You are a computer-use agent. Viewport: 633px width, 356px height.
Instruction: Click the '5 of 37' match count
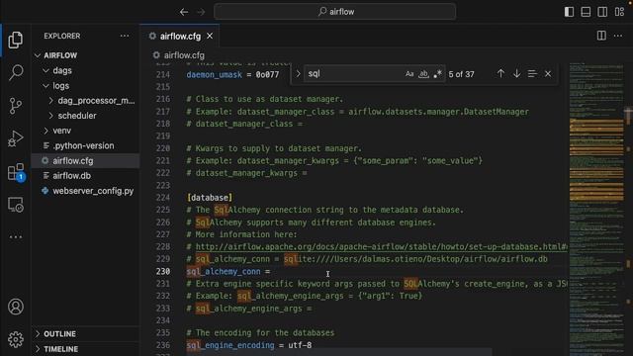(x=461, y=74)
